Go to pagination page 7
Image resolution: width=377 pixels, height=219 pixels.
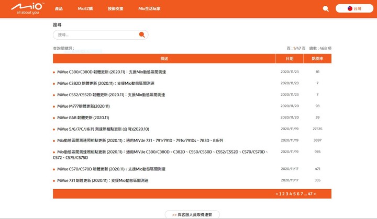302,194
